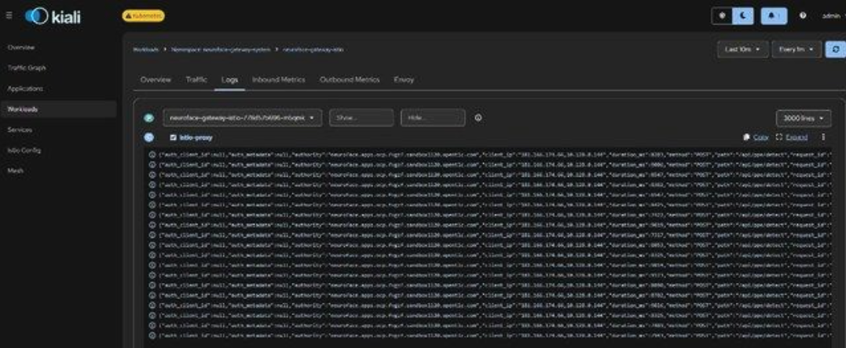Click the Show filter input field
The height and width of the screenshot is (348, 846).
tap(361, 118)
